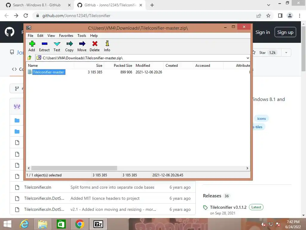Open the Info toolbar icon
The height and width of the screenshot is (230, 306).
tap(107, 46)
